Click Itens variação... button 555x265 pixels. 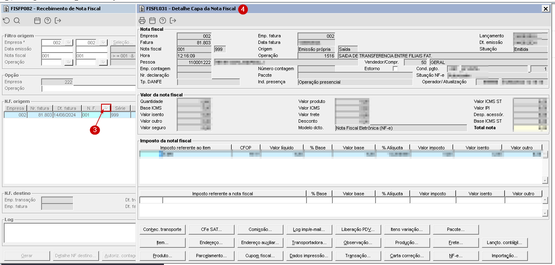click(407, 229)
